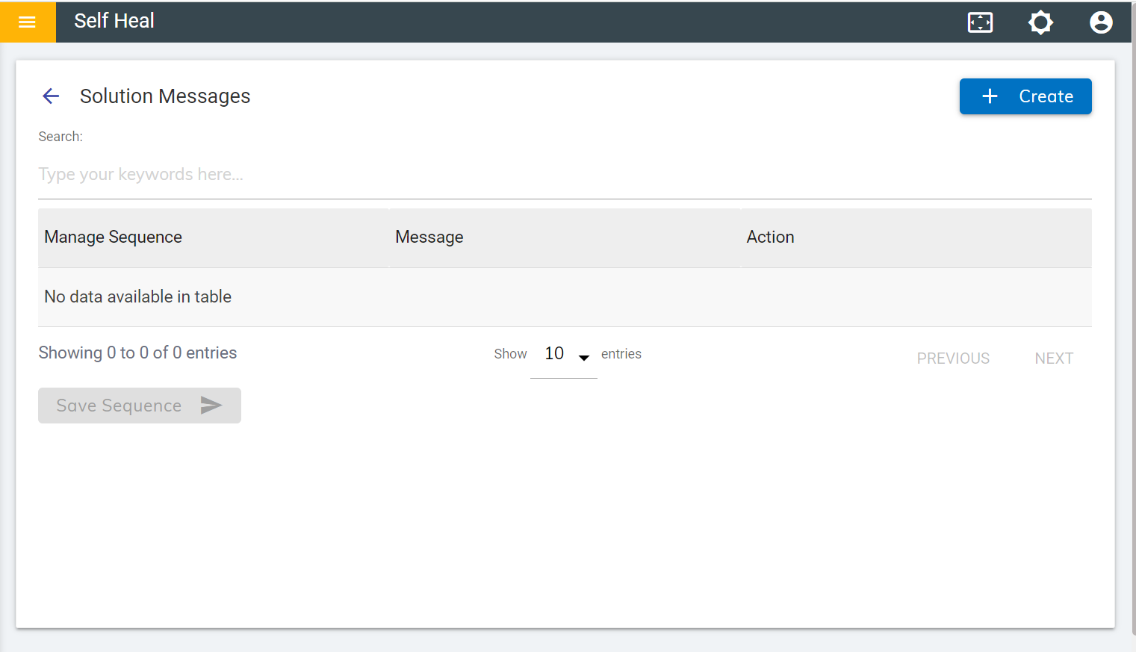The height and width of the screenshot is (652, 1136).
Task: Open the theme settings icon
Action: pyautogui.click(x=1040, y=22)
